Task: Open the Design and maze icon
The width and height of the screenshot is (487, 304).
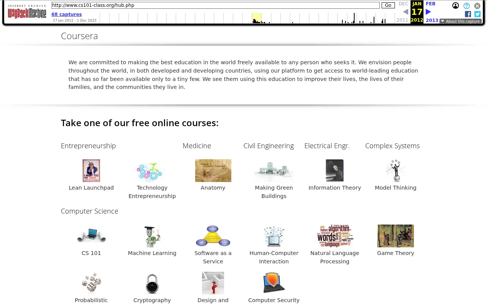Action: tap(213, 283)
